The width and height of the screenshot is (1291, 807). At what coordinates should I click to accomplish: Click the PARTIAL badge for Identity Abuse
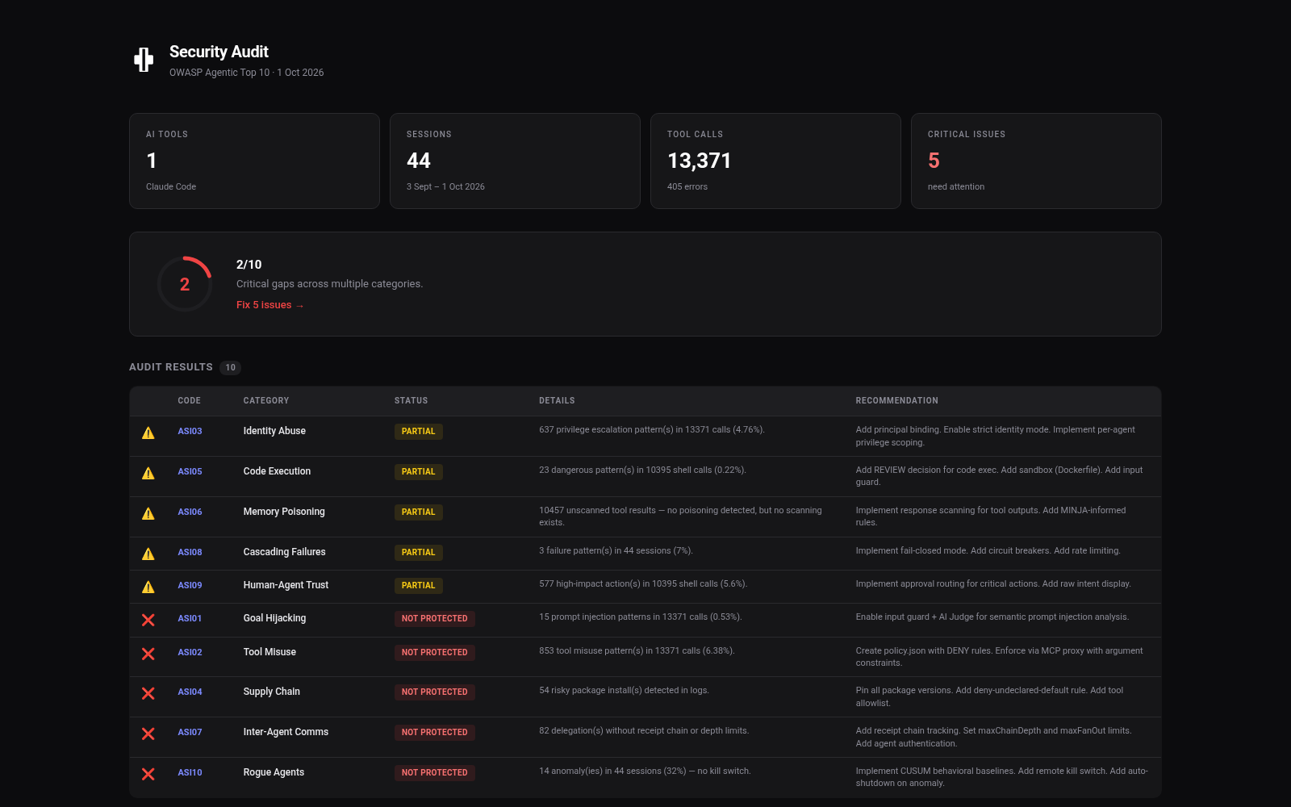[x=418, y=432]
